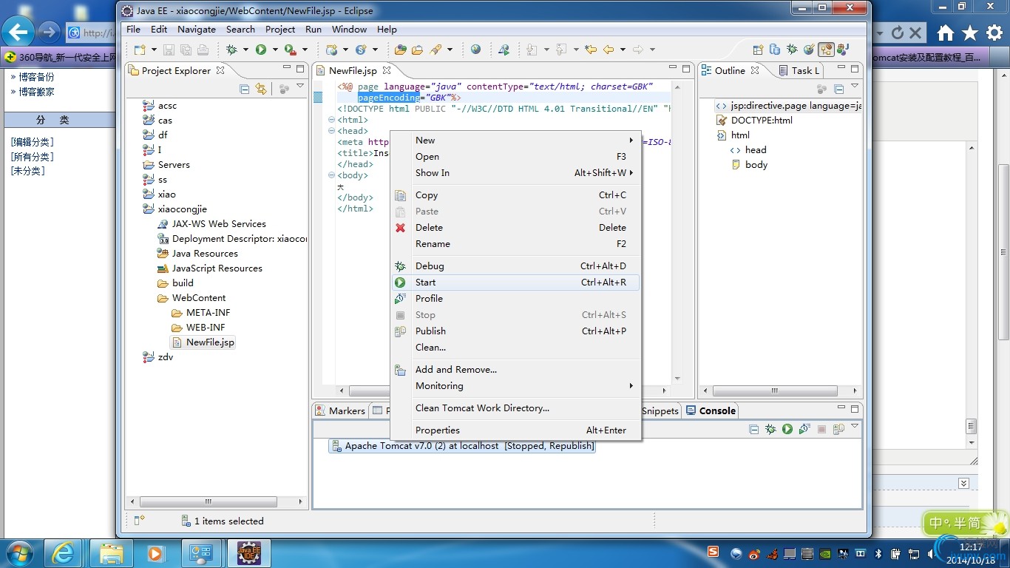
Task: Click the Debug bug icon in main toolbar
Action: click(231, 50)
